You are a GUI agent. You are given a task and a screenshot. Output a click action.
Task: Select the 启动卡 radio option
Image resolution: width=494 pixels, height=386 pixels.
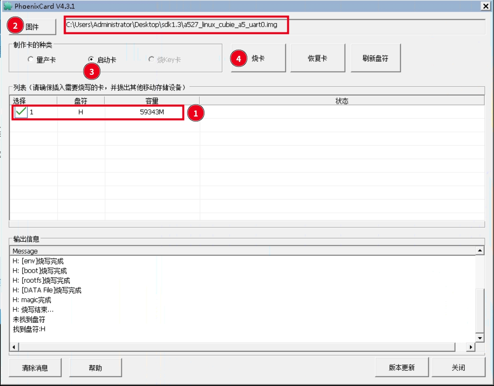[91, 59]
